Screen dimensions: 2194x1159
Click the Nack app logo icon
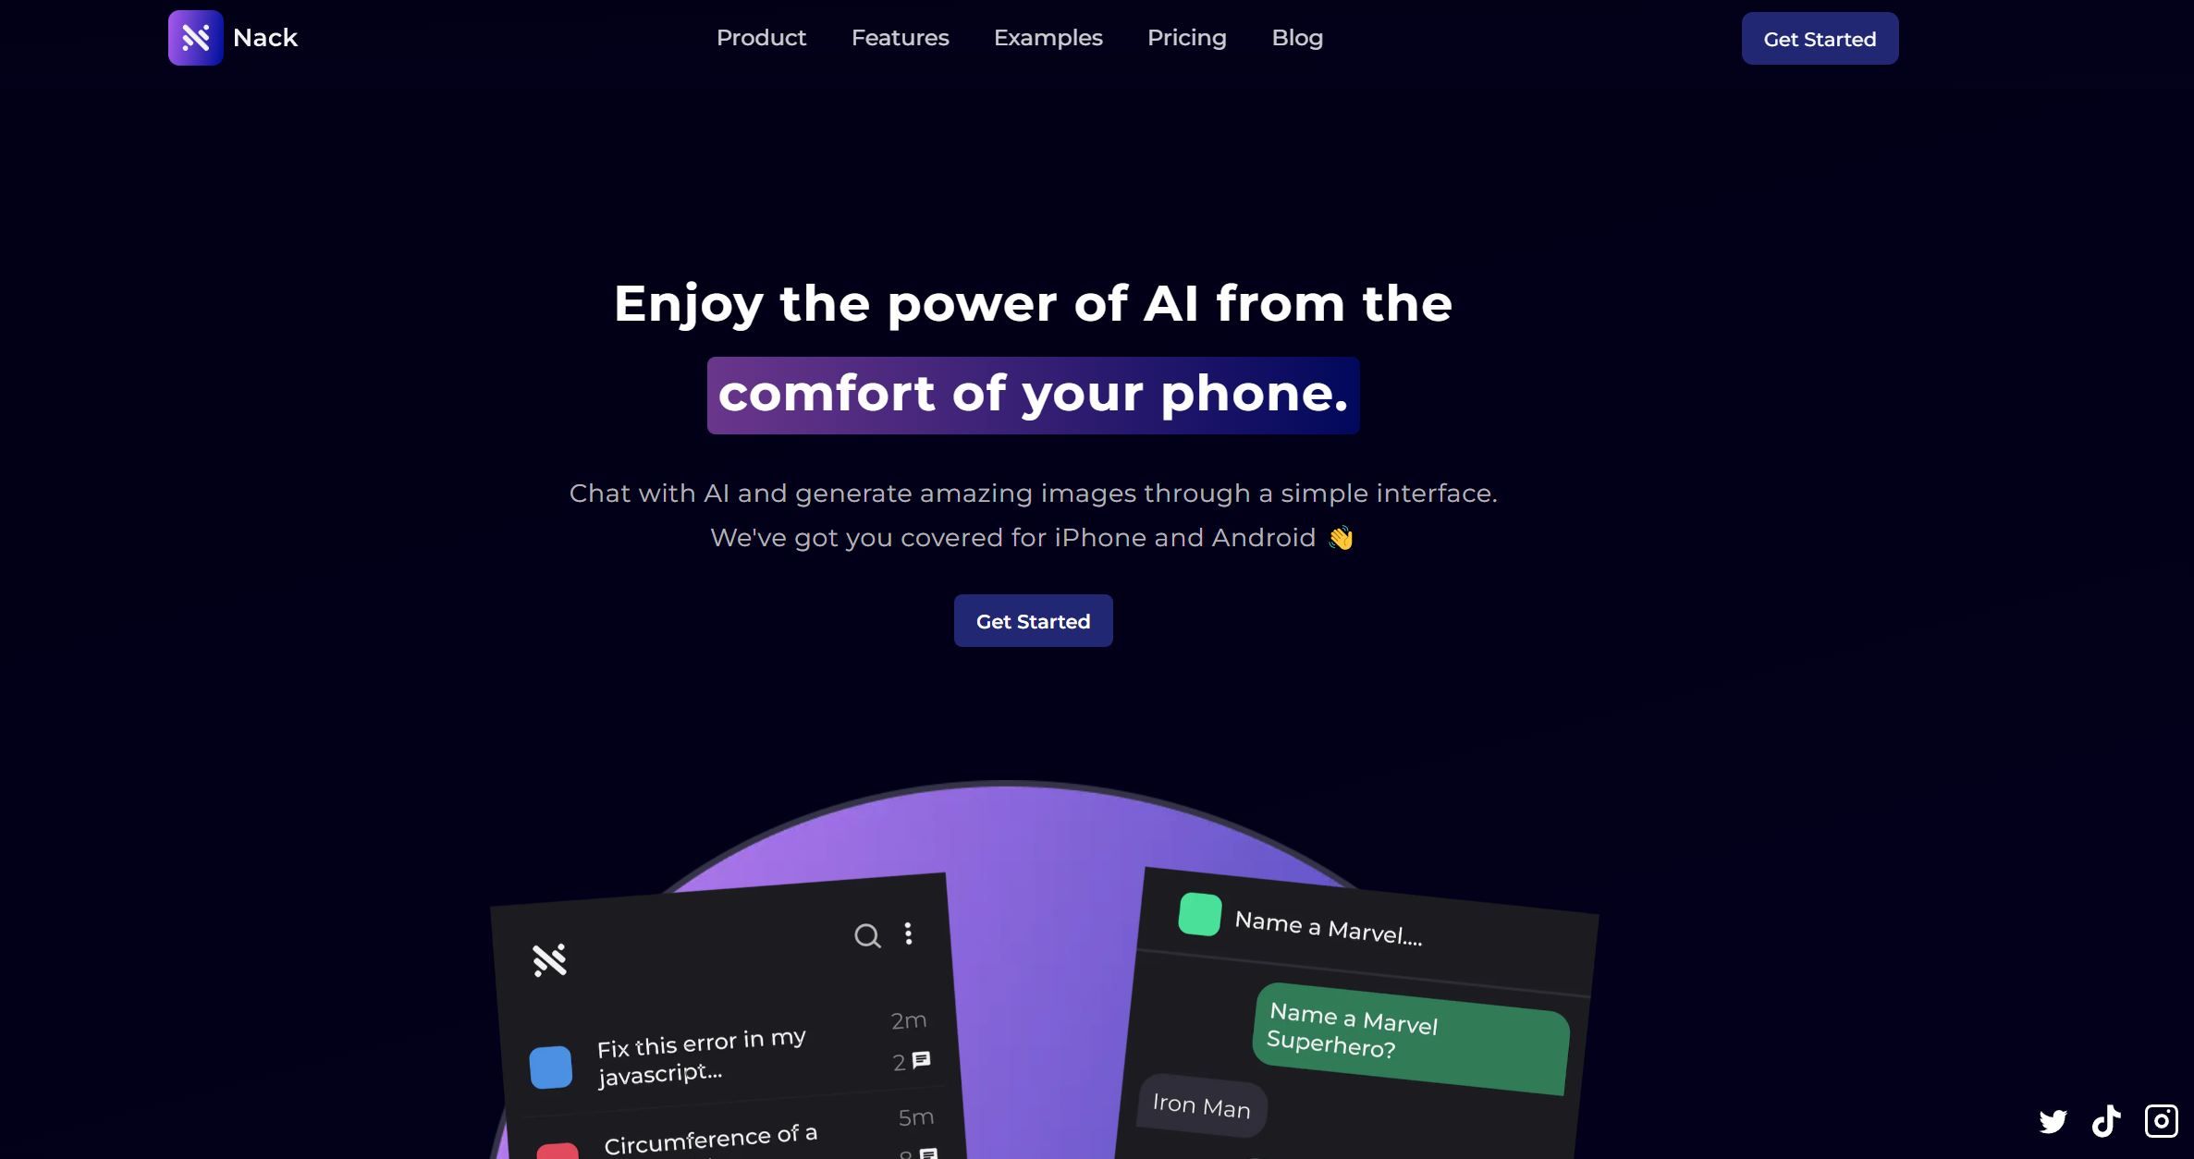(193, 38)
